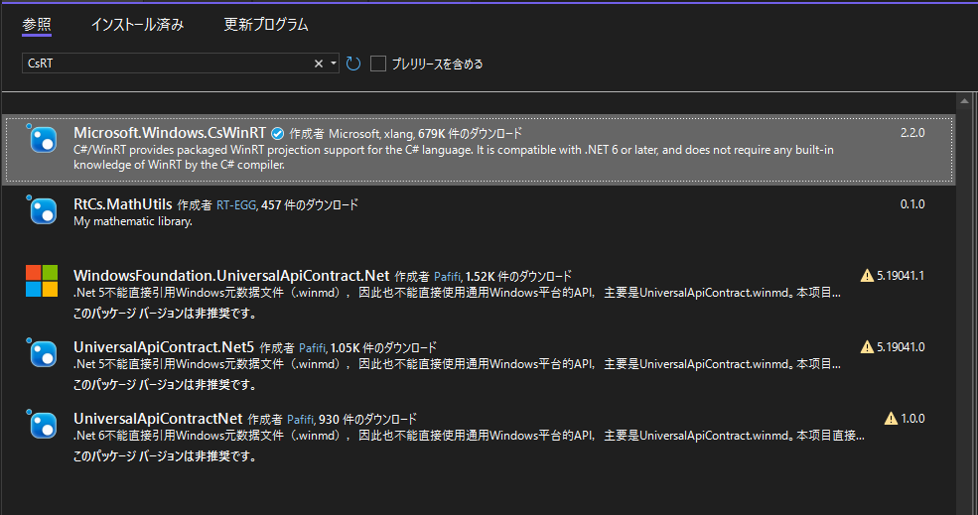Image resolution: width=978 pixels, height=515 pixels.
Task: Click the verified badge beside CsWinRT
Action: (x=278, y=133)
